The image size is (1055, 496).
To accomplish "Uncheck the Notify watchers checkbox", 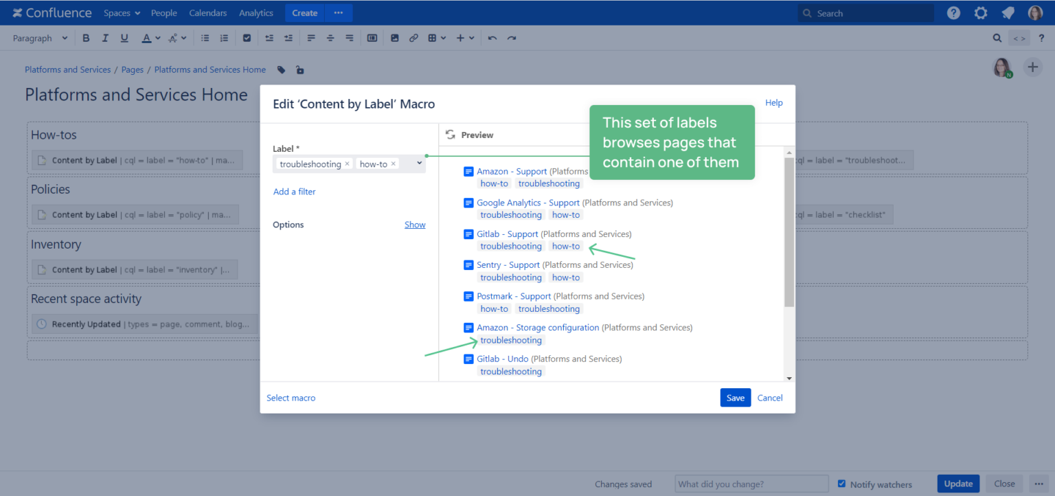I will 841,484.
